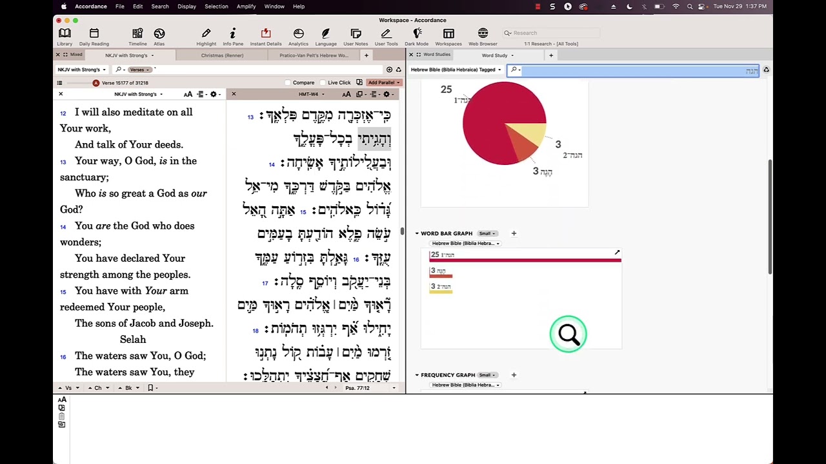Viewport: 826px width, 464px height.
Task: Click the magnifier cursor icon in Word Bar Graph
Action: point(569,334)
